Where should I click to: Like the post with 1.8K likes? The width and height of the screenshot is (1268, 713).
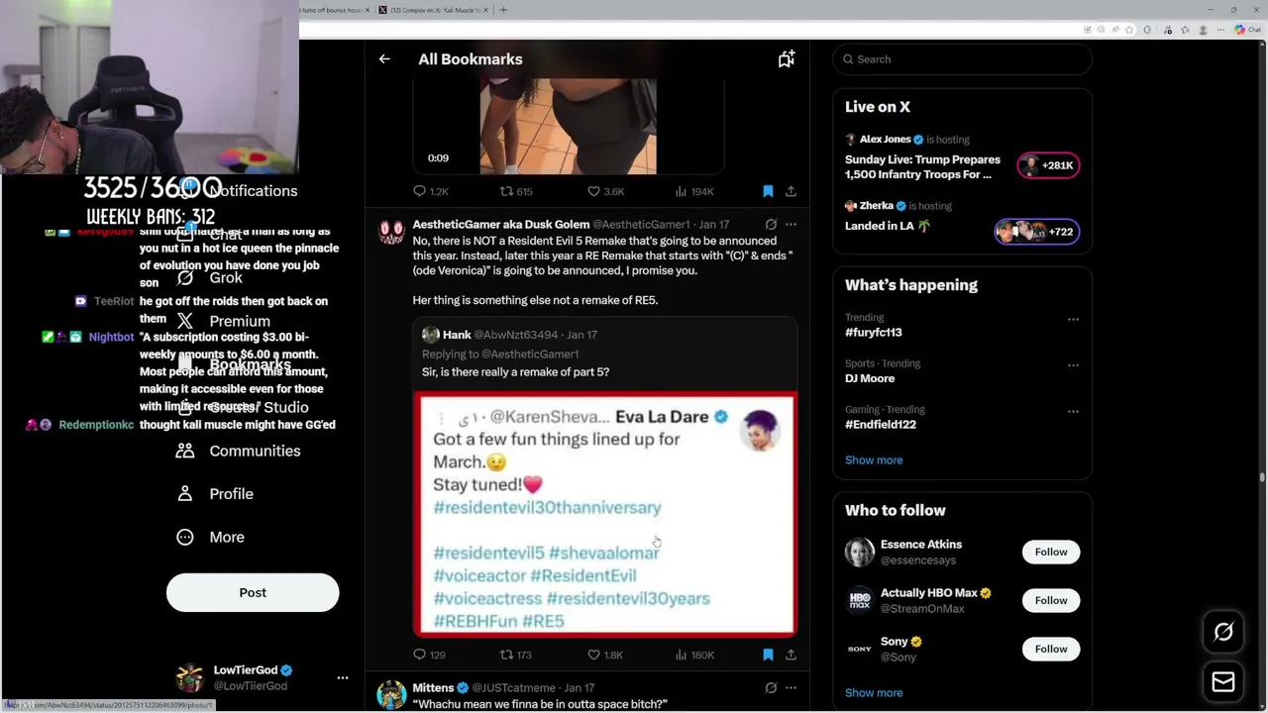[605, 655]
